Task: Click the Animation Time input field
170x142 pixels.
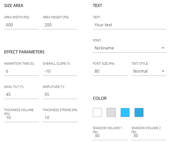Action: click(x=21, y=71)
